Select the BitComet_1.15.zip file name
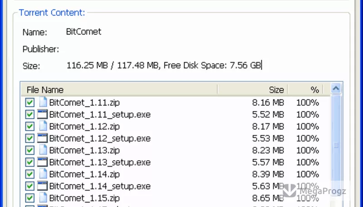 (84, 198)
